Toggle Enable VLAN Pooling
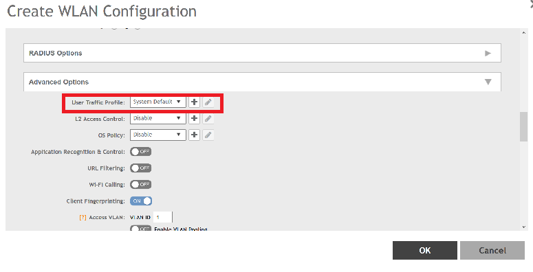This screenshot has width=533, height=272. [141, 229]
